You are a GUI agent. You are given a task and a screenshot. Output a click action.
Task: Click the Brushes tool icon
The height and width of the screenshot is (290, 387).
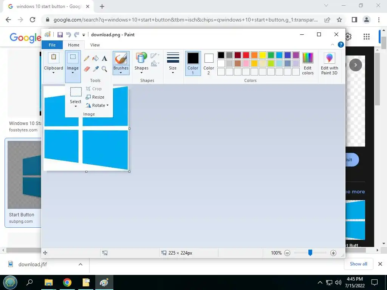[121, 59]
